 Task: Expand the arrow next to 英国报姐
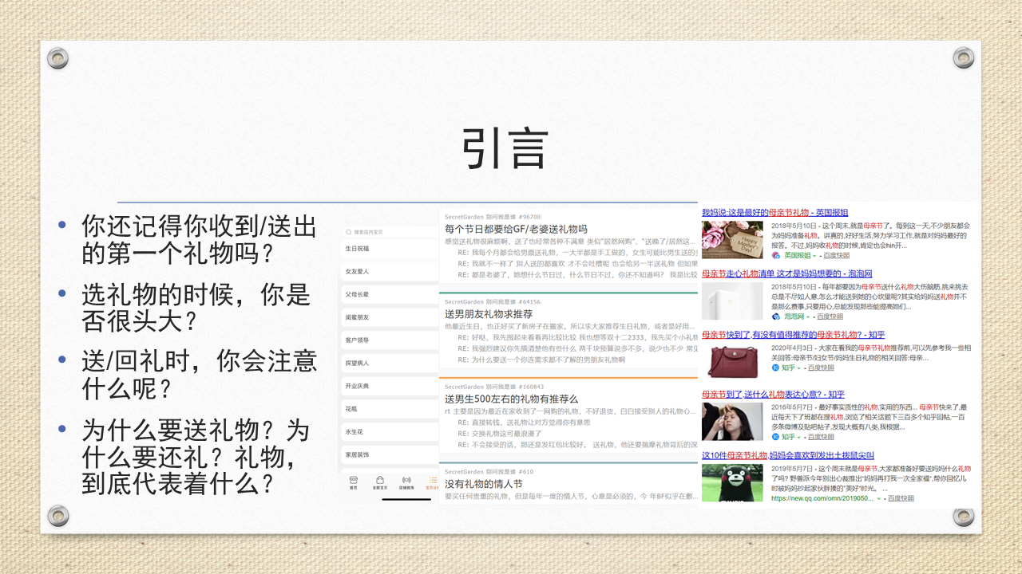point(814,256)
